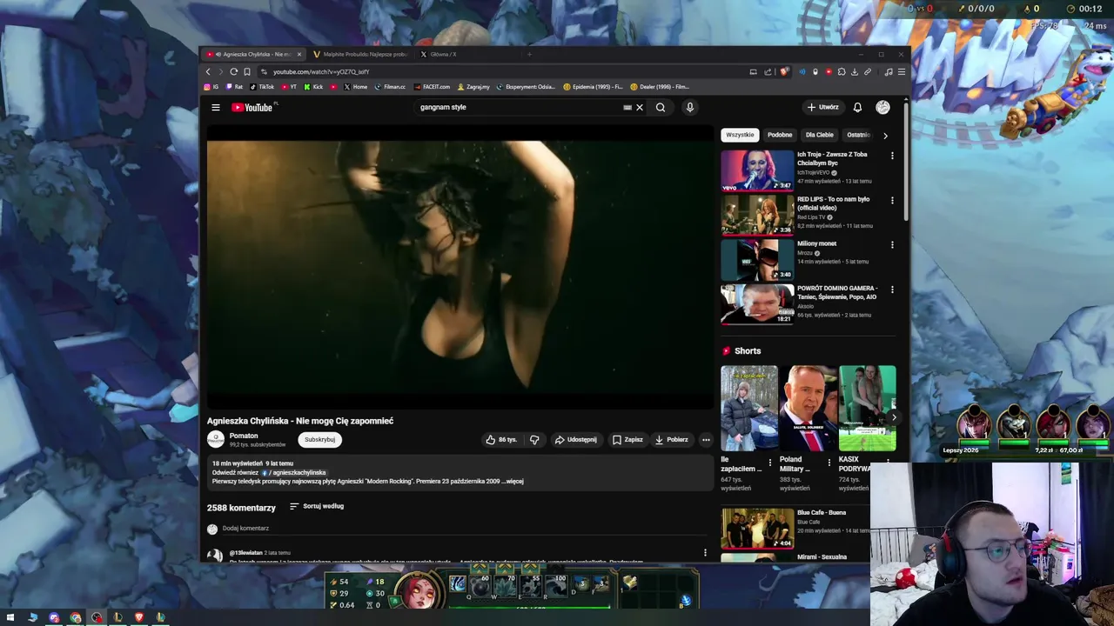Screen dimensions: 1114x626
Task: Select the Podobne filter chip
Action: point(780,135)
